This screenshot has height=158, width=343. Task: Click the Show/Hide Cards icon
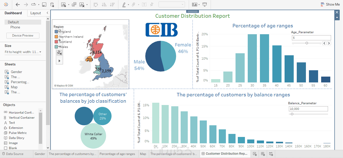click(x=195, y=5)
